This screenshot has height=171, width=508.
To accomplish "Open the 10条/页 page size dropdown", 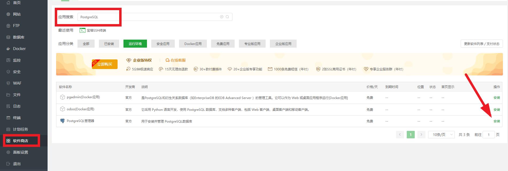I will coord(441,135).
